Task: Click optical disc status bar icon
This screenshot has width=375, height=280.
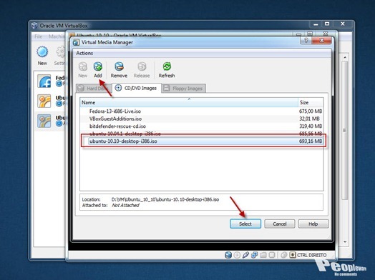Action: (x=237, y=255)
